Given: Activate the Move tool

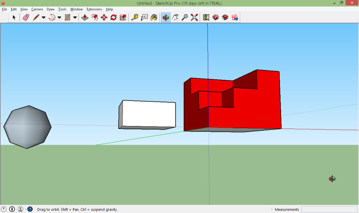Looking at the screenshot, I should (104, 17).
